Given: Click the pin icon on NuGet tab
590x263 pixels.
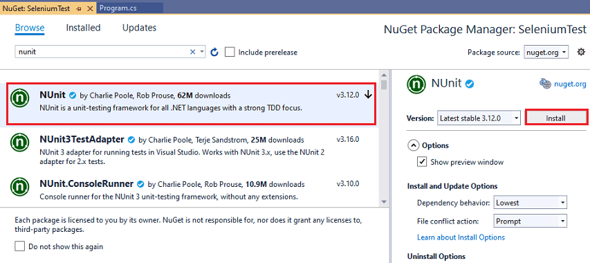Looking at the screenshot, I should pyautogui.click(x=79, y=8).
